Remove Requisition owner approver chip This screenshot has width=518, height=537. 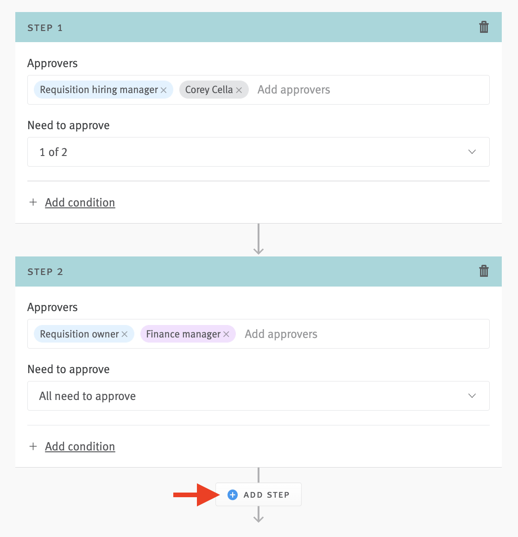125,334
